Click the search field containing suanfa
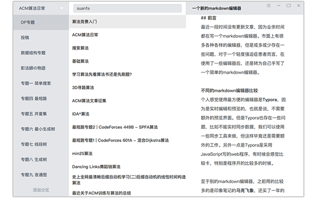The height and width of the screenshot is (198, 317). tap(127, 8)
